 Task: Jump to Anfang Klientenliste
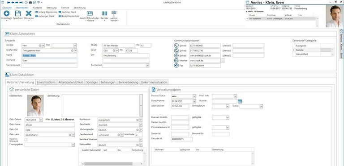coord(47,12)
